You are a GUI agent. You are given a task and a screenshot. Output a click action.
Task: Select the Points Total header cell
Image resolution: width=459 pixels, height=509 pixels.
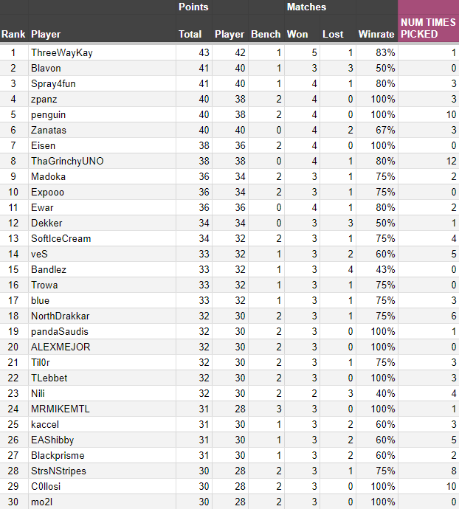tap(194, 28)
